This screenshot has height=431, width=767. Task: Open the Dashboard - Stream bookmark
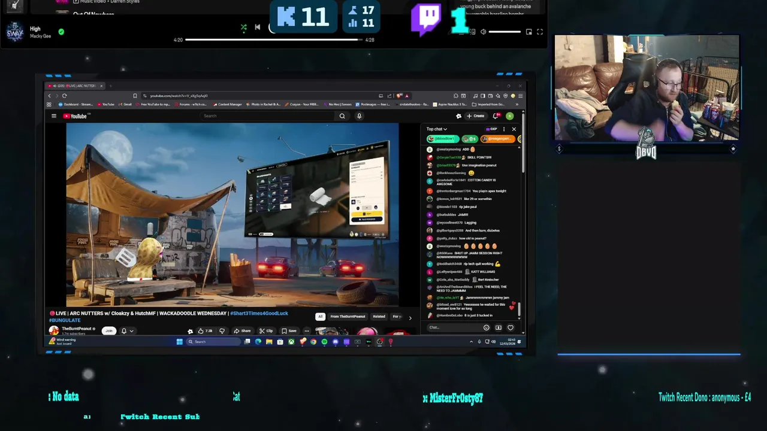pos(74,104)
